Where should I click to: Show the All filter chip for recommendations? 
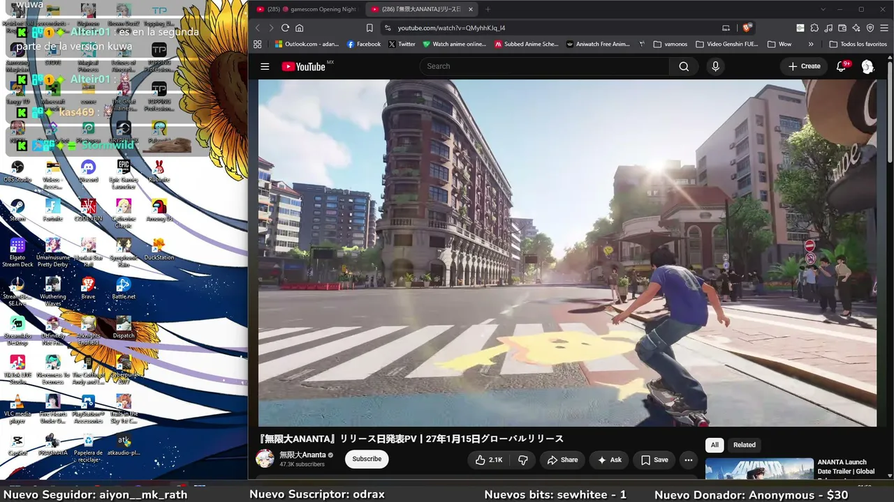(715, 445)
